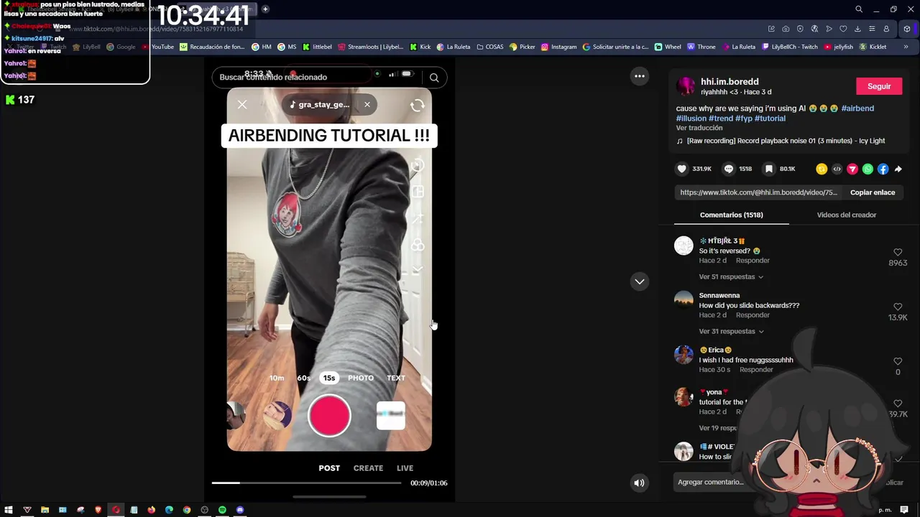
Task: Open the Instagram bookmark
Action: point(559,47)
